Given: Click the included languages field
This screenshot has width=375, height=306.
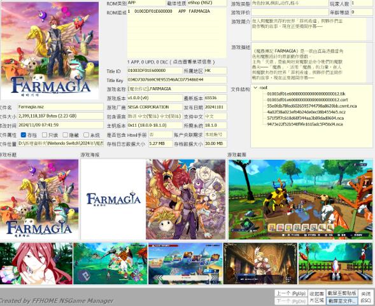Looking at the screenshot, I should click(x=155, y=116).
